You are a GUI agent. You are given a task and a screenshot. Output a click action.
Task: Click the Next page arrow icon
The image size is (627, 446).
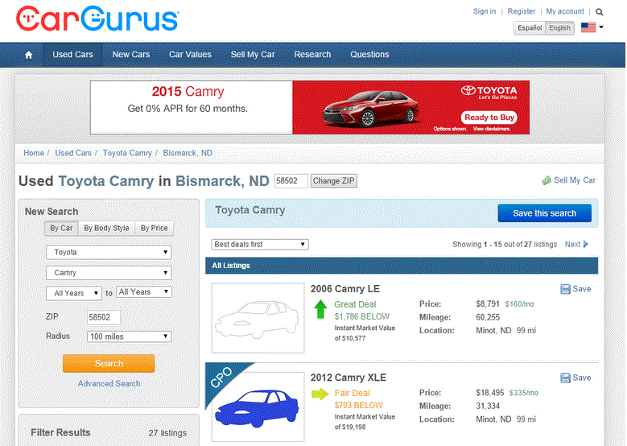586,245
